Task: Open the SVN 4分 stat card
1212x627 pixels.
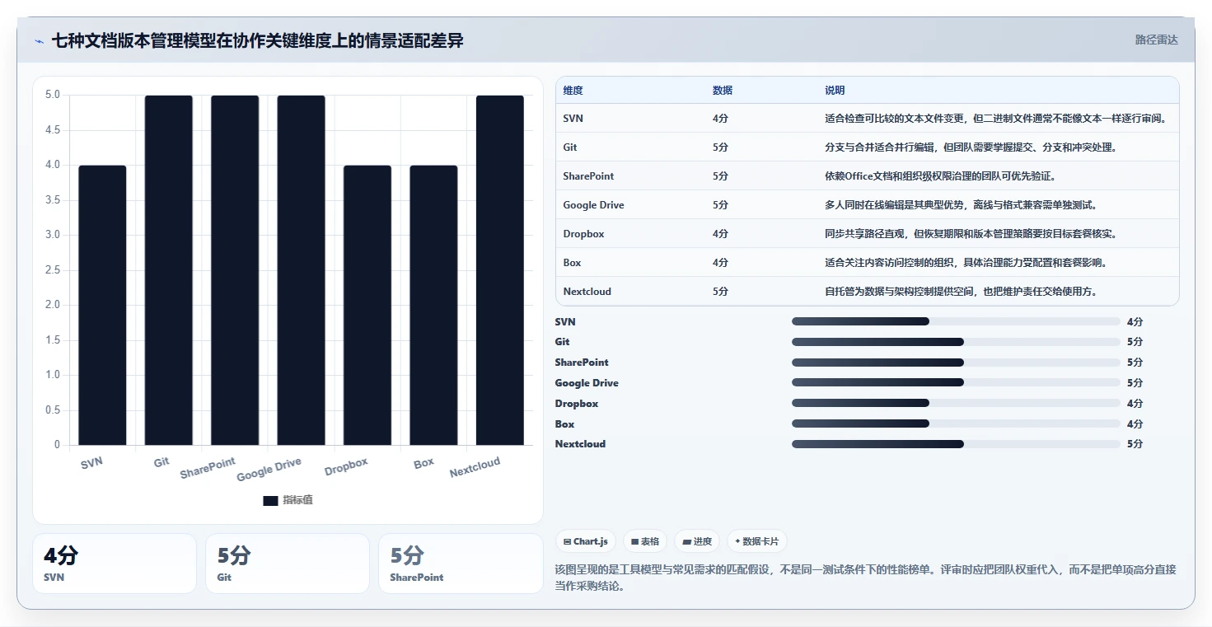Action: coord(115,564)
